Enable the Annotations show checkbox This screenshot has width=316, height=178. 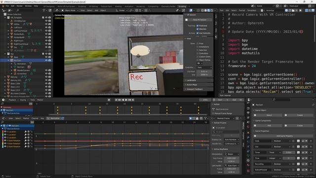197,47
